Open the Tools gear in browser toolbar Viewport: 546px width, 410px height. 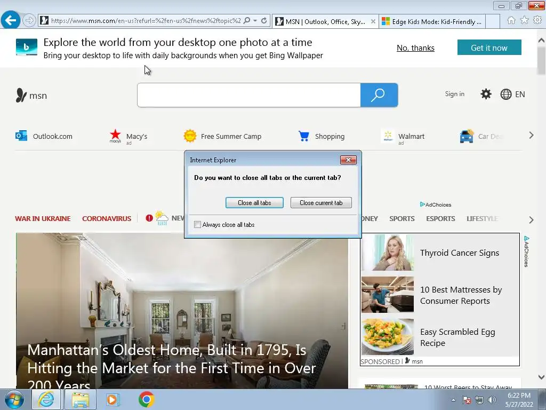pos(537,20)
